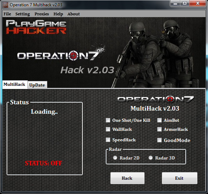Click the Loading.. status text
Screen dimensions: 208x194
tap(44, 112)
